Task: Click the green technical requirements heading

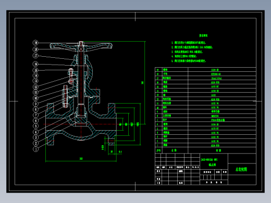Action: tap(203, 35)
